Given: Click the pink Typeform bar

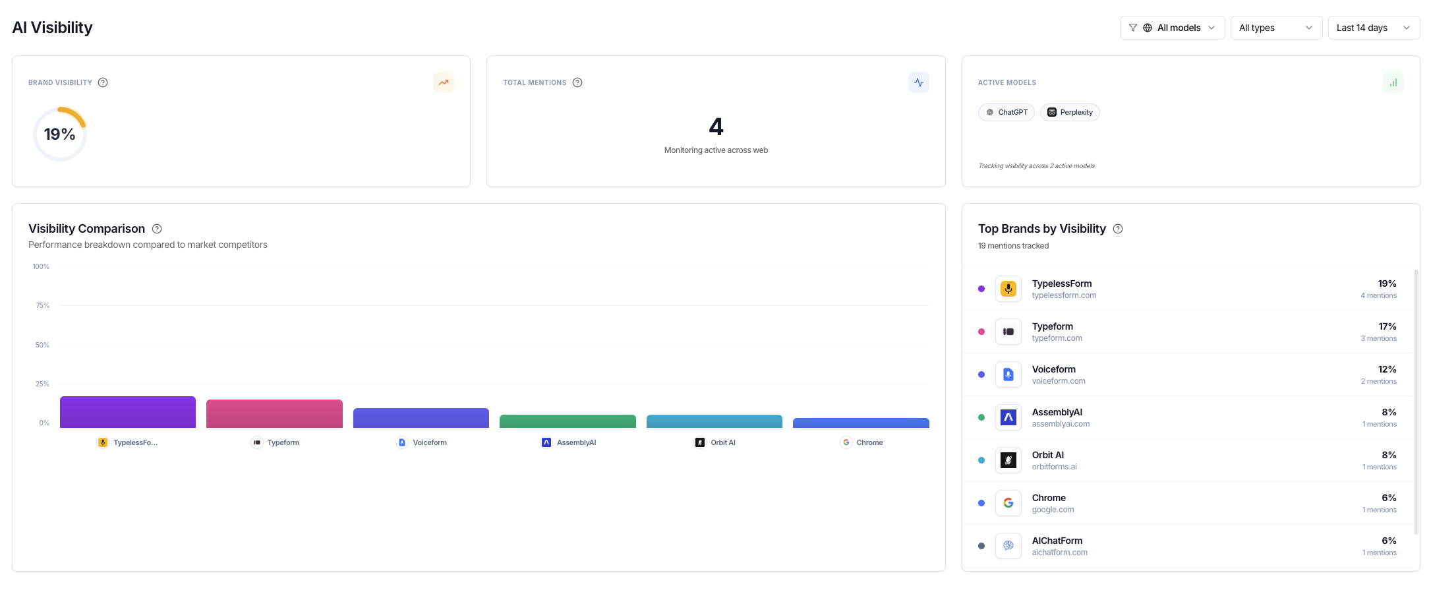Looking at the screenshot, I should tap(274, 413).
